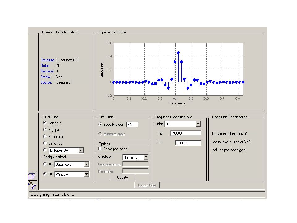Select the Bandpass filter type

point(45,136)
